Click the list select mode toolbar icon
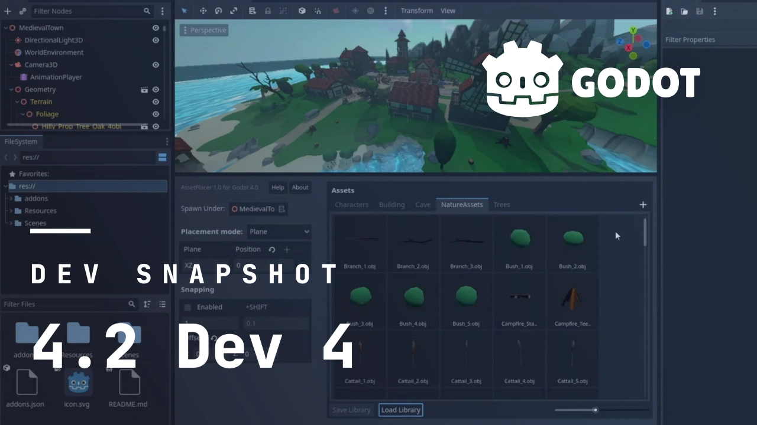Image resolution: width=757 pixels, height=425 pixels. [253, 11]
